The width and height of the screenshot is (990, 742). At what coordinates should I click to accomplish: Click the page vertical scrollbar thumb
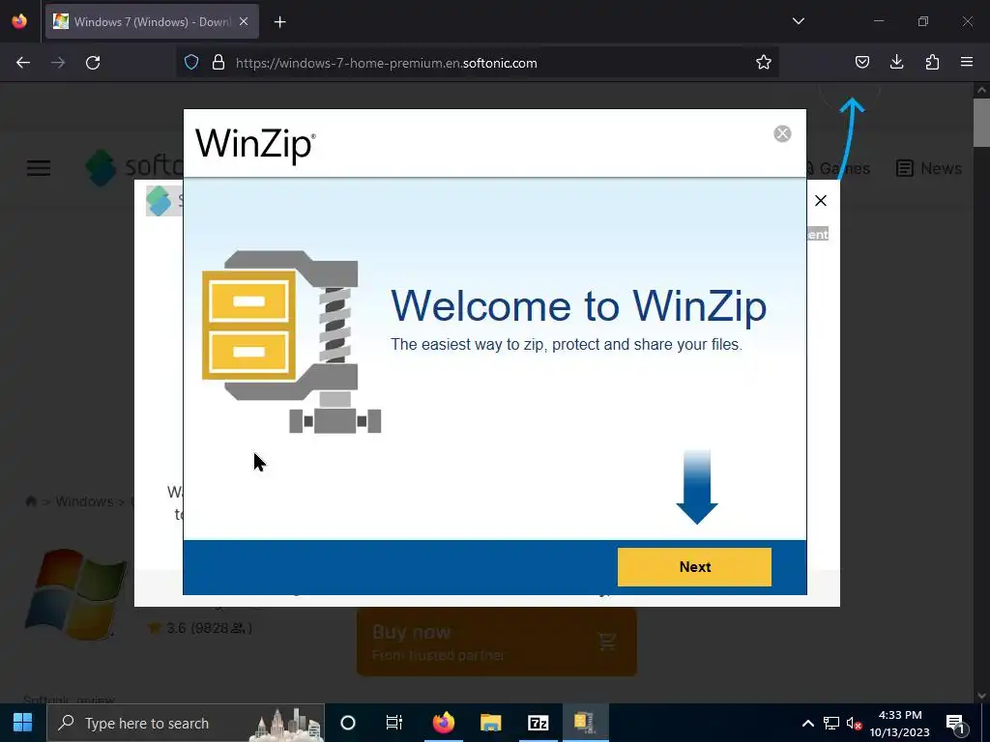click(x=981, y=123)
